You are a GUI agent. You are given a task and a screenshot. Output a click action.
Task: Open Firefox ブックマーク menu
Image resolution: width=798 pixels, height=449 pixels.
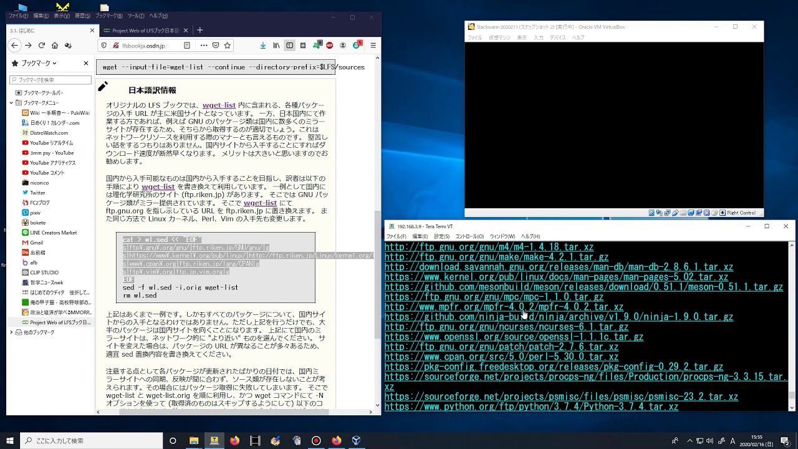click(108, 16)
